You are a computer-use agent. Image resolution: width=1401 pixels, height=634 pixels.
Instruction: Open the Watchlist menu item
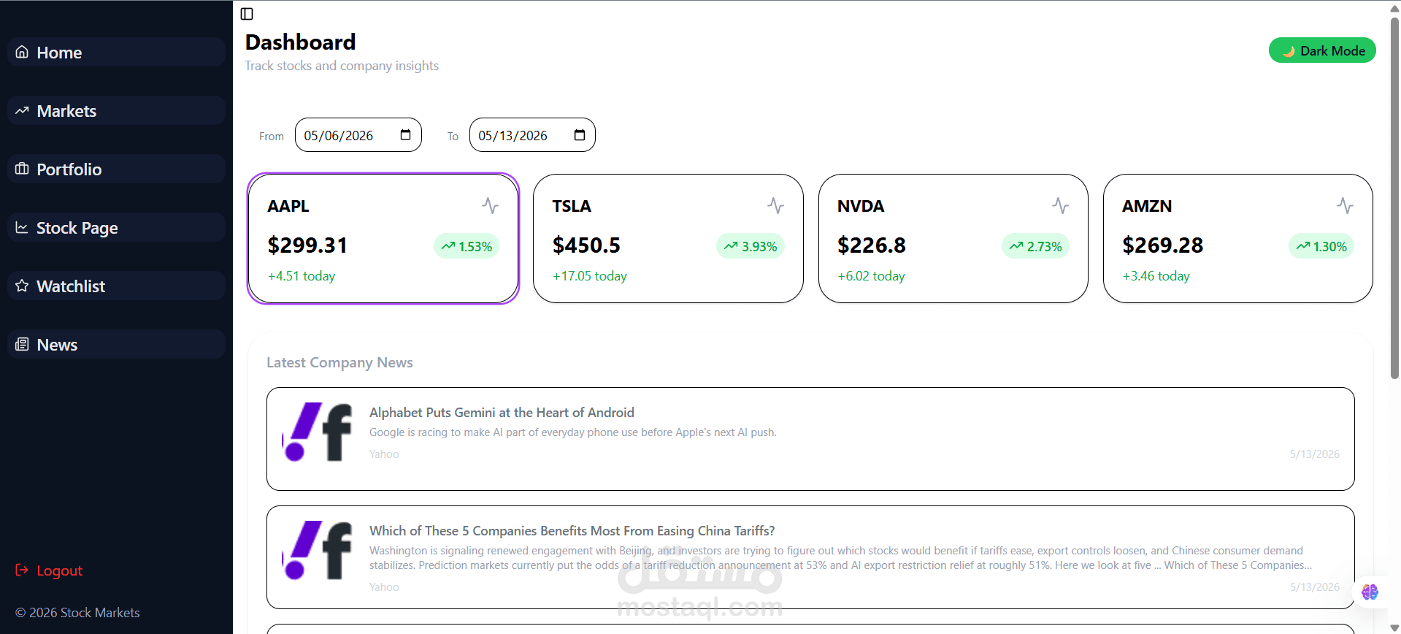[116, 286]
